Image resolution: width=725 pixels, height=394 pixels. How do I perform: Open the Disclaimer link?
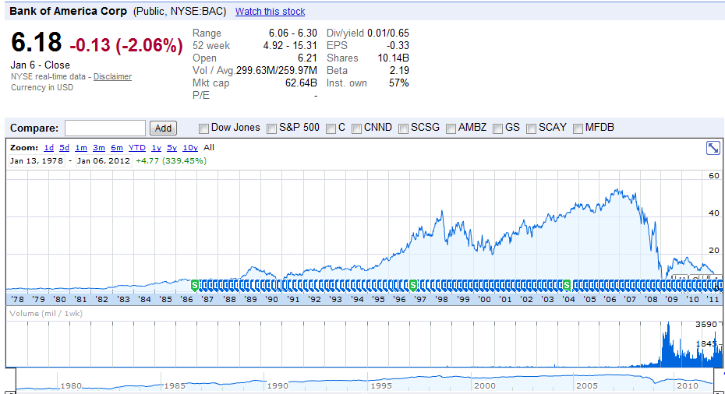(112, 76)
